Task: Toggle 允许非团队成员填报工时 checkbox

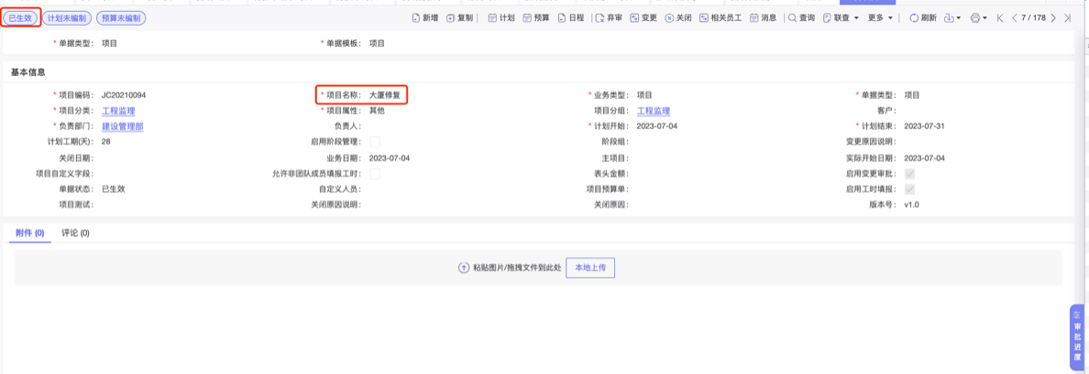Action: pos(375,174)
